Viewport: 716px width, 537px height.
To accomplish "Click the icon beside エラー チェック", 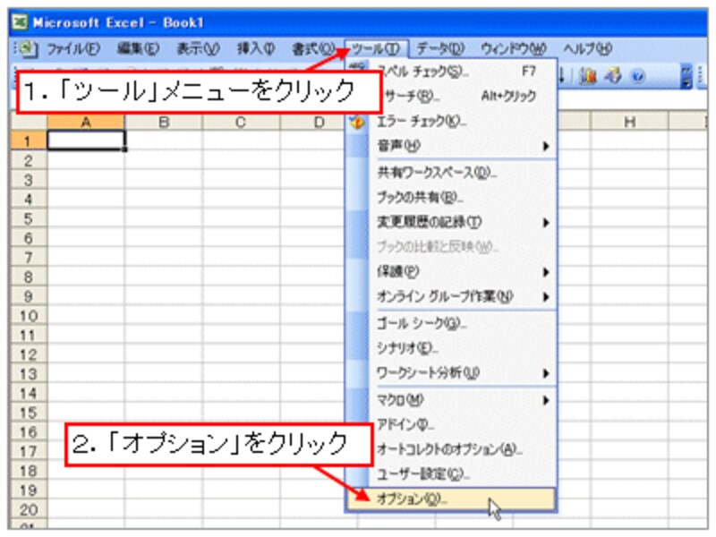I will [356, 122].
